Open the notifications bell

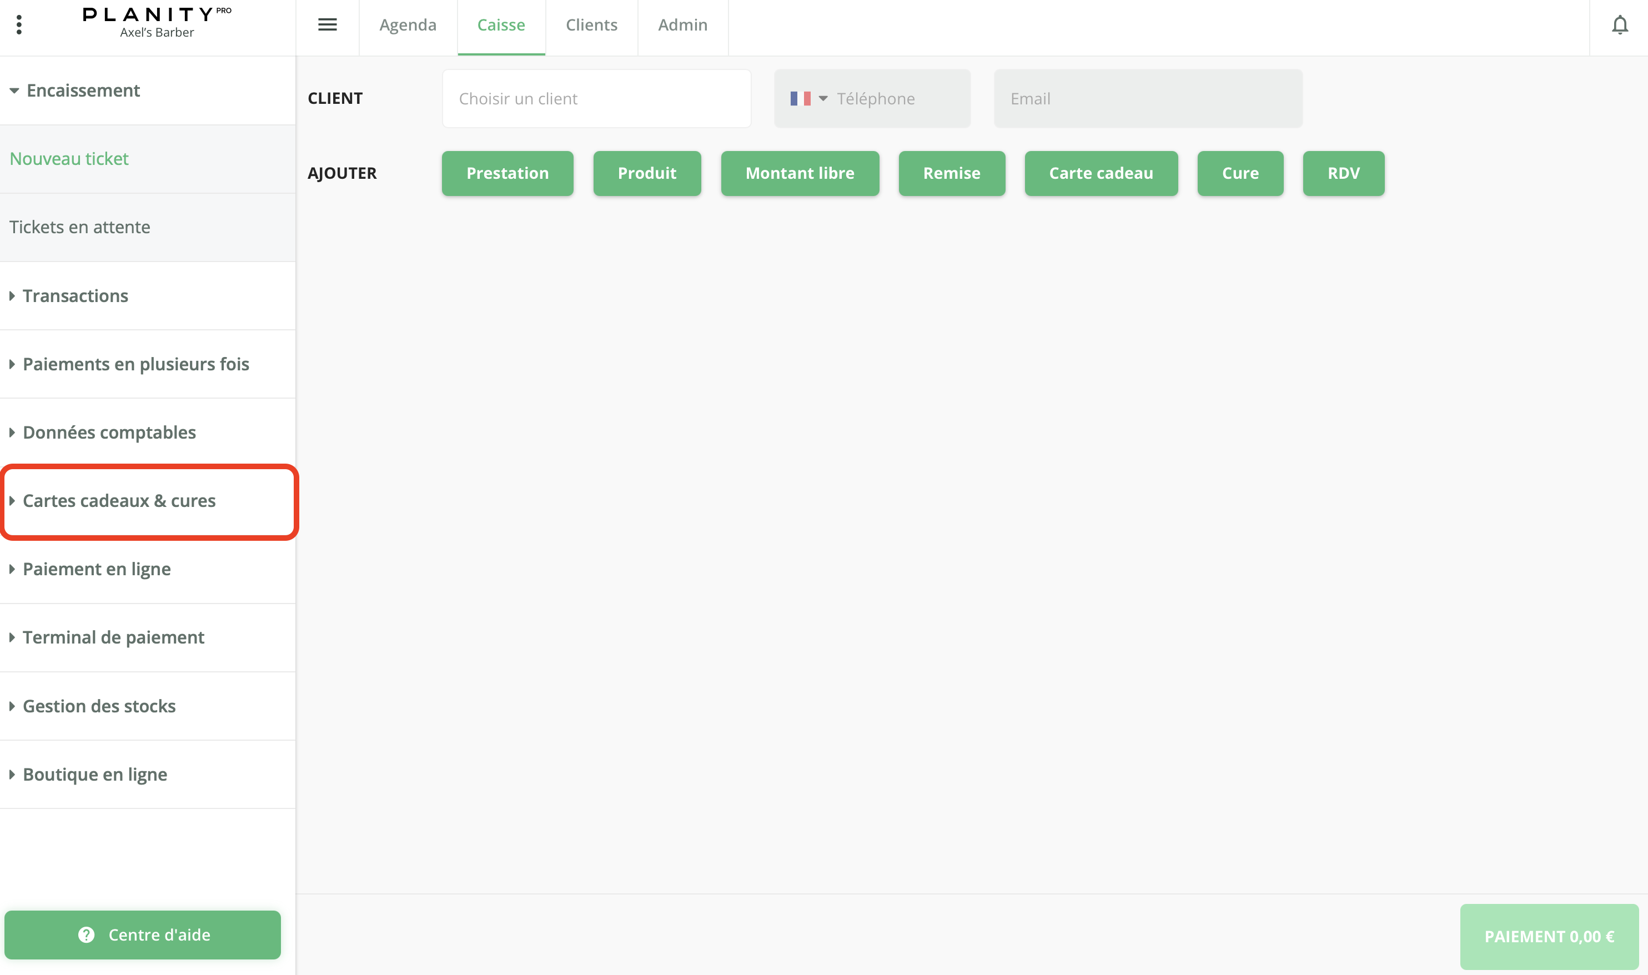point(1620,25)
